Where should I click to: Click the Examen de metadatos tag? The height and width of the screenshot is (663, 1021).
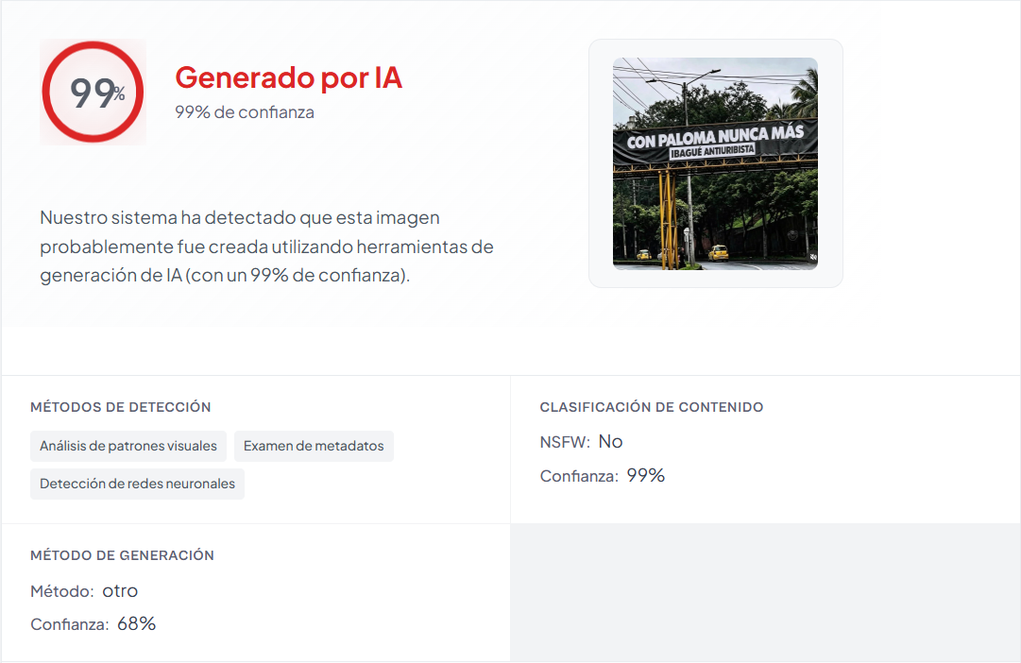point(314,446)
